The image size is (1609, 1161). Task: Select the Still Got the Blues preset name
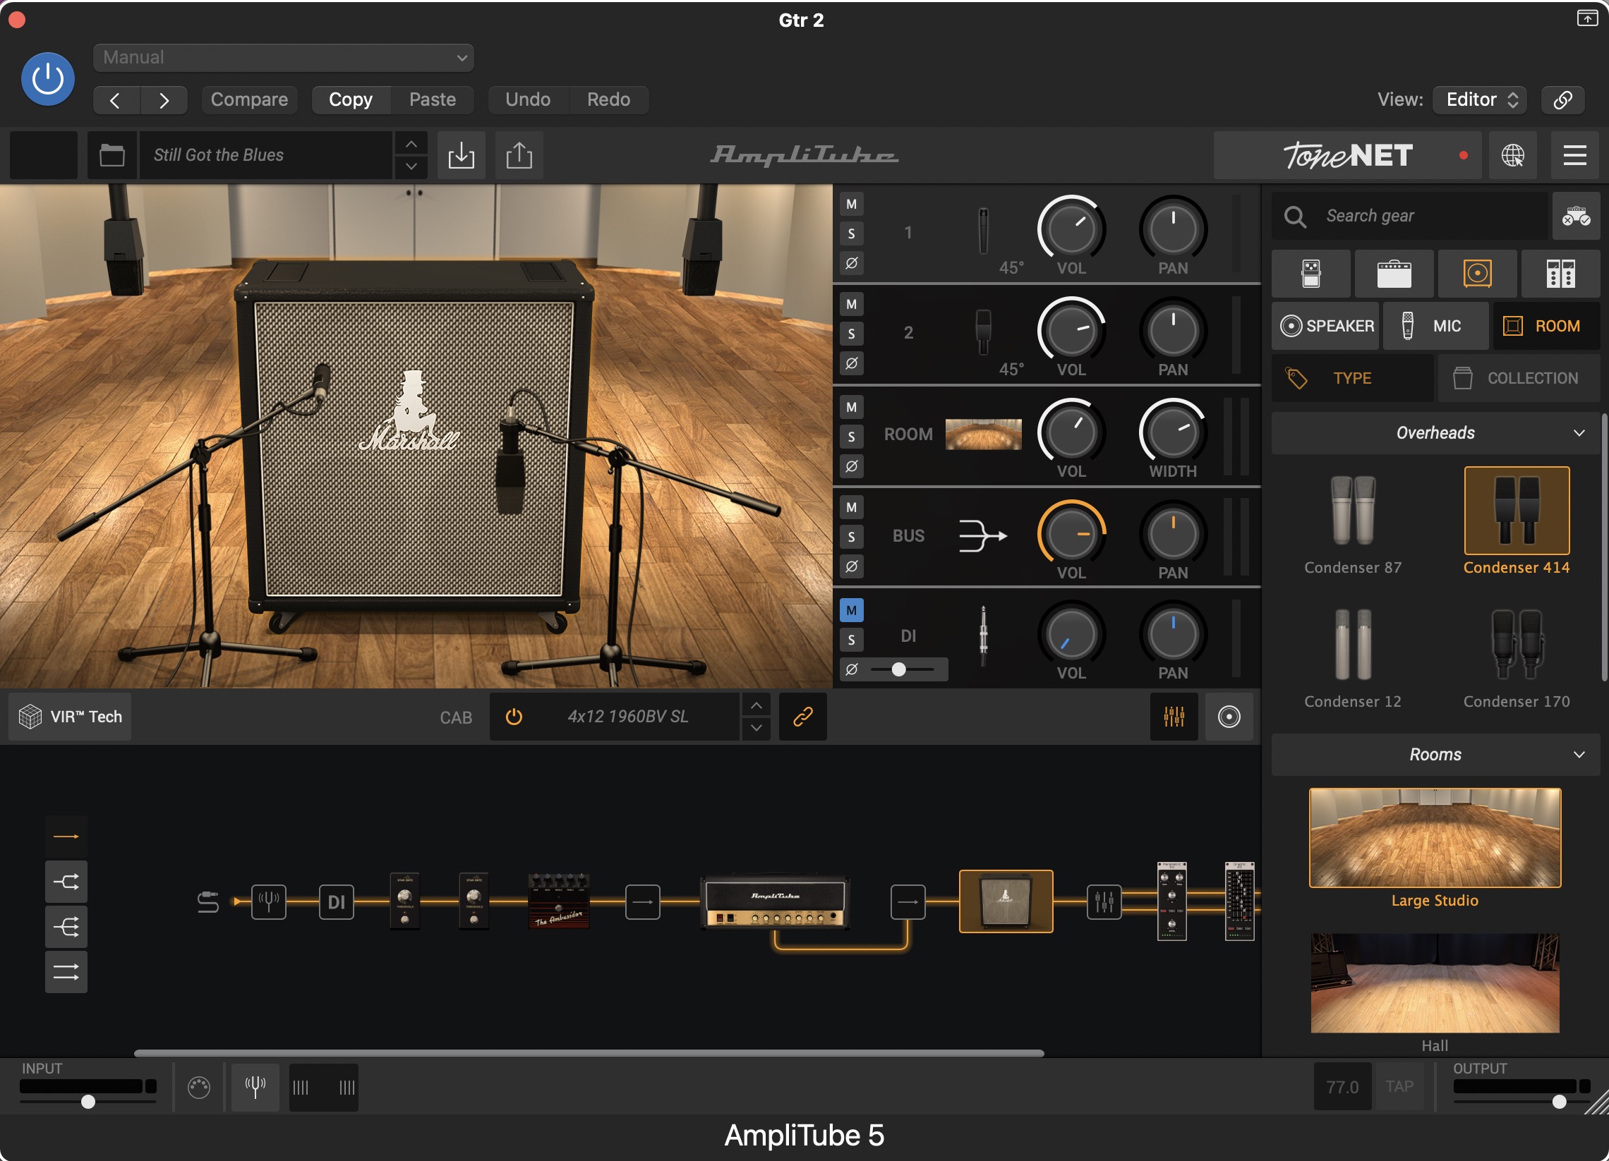(266, 154)
